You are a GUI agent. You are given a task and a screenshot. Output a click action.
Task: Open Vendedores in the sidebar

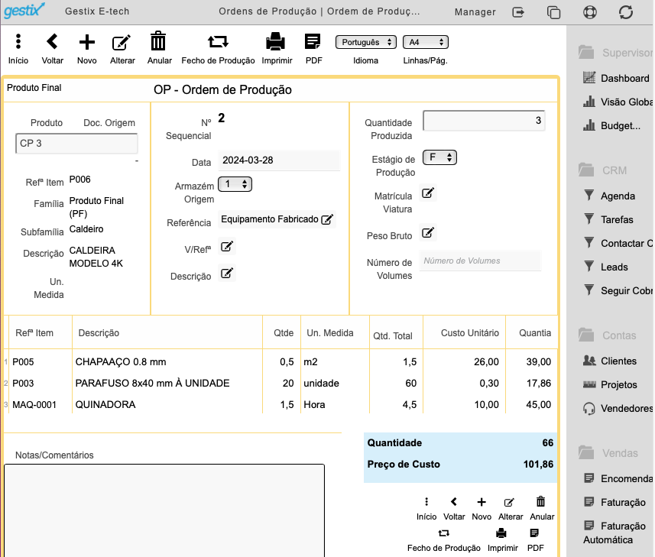(618, 408)
